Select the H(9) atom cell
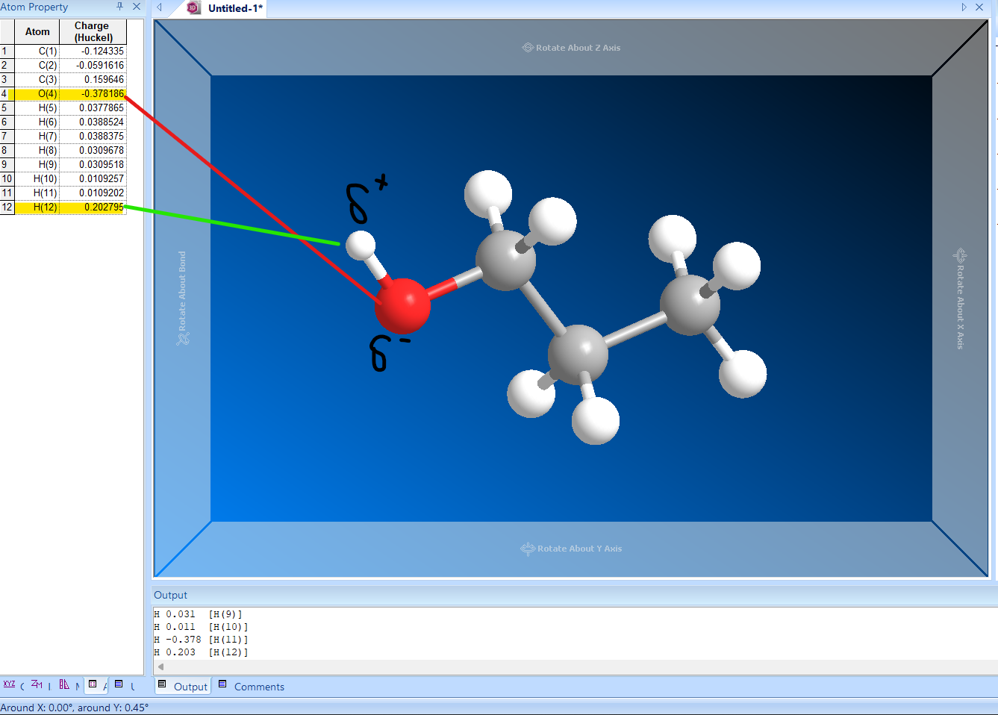Image resolution: width=998 pixels, height=715 pixels. [x=37, y=165]
